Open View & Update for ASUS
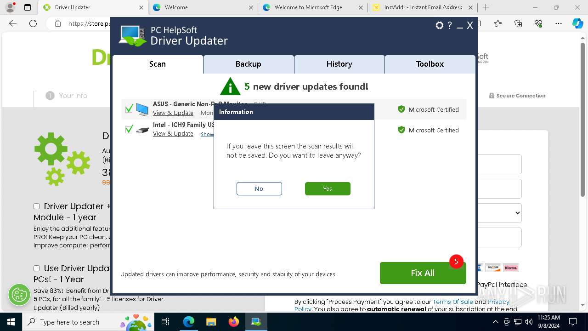This screenshot has width=588, height=331. pos(173,113)
